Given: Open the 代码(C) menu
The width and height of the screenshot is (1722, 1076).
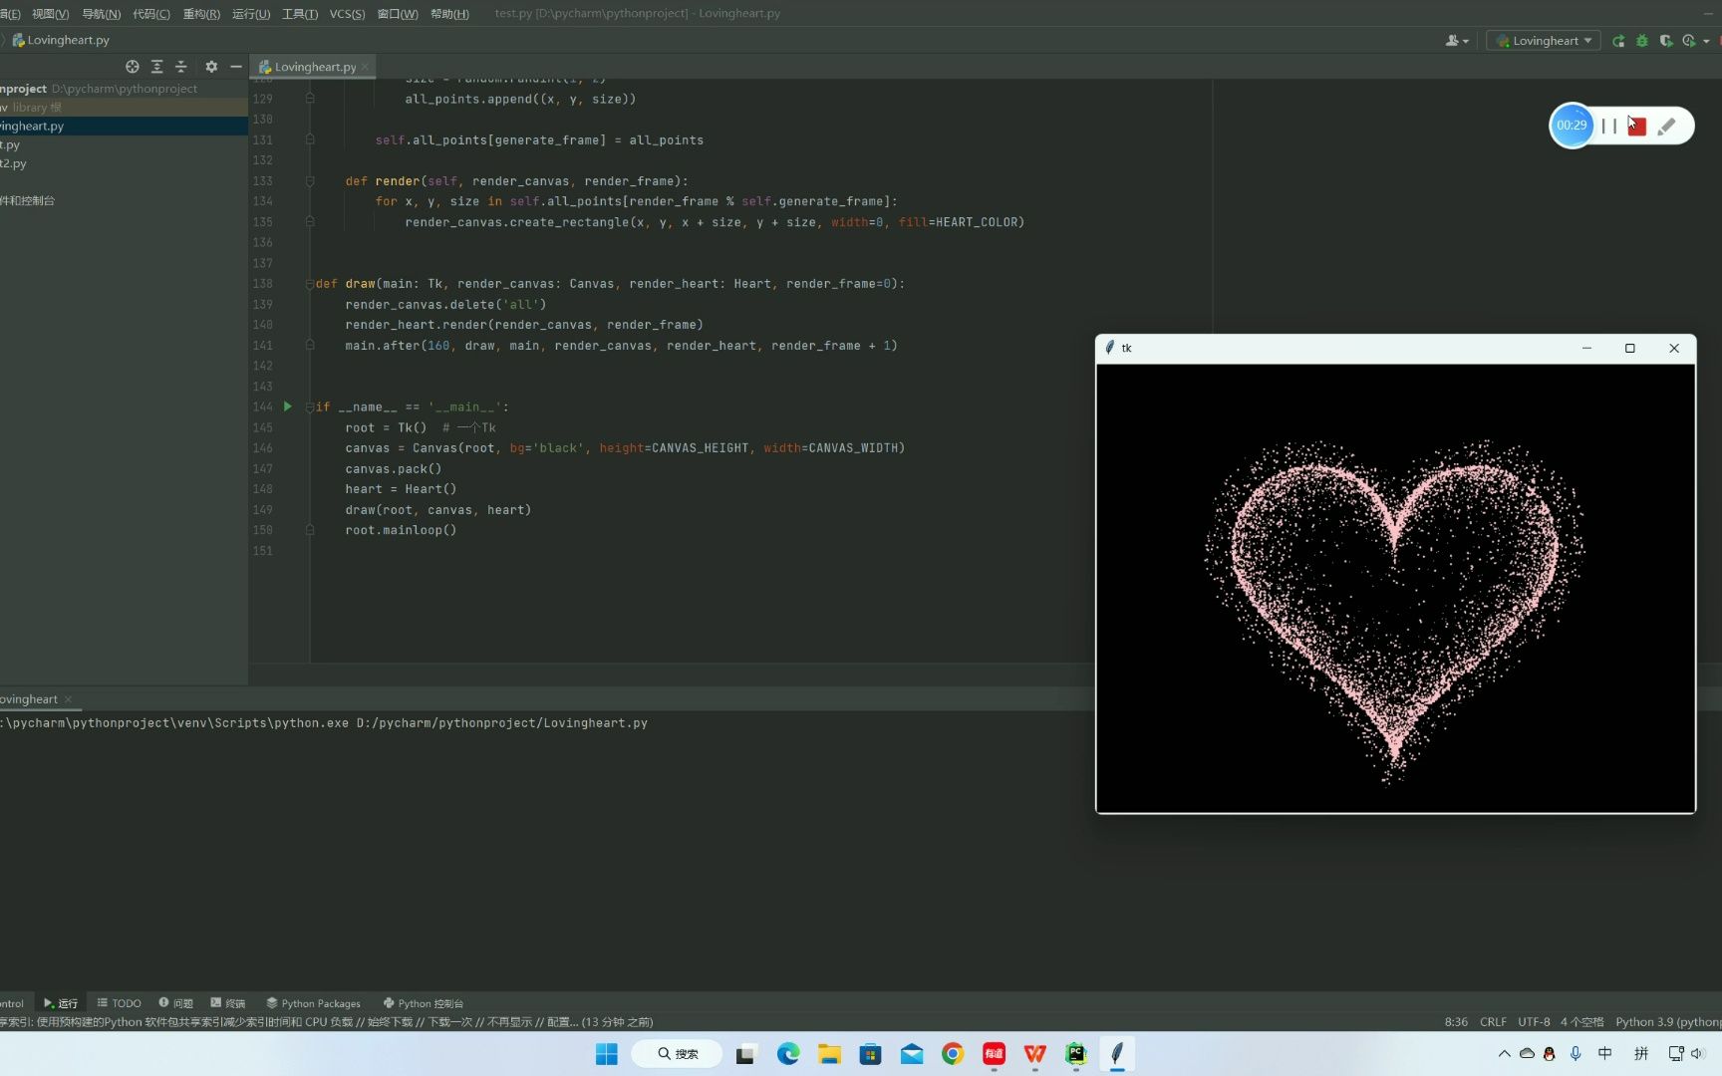Looking at the screenshot, I should (x=150, y=13).
